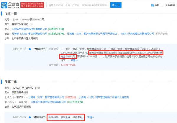This screenshot has height=123, width=177.
Task: Open appellee 云南杨丽萍信息科技发展有限公司 link in 民事二审
Action: [x=49, y=102]
